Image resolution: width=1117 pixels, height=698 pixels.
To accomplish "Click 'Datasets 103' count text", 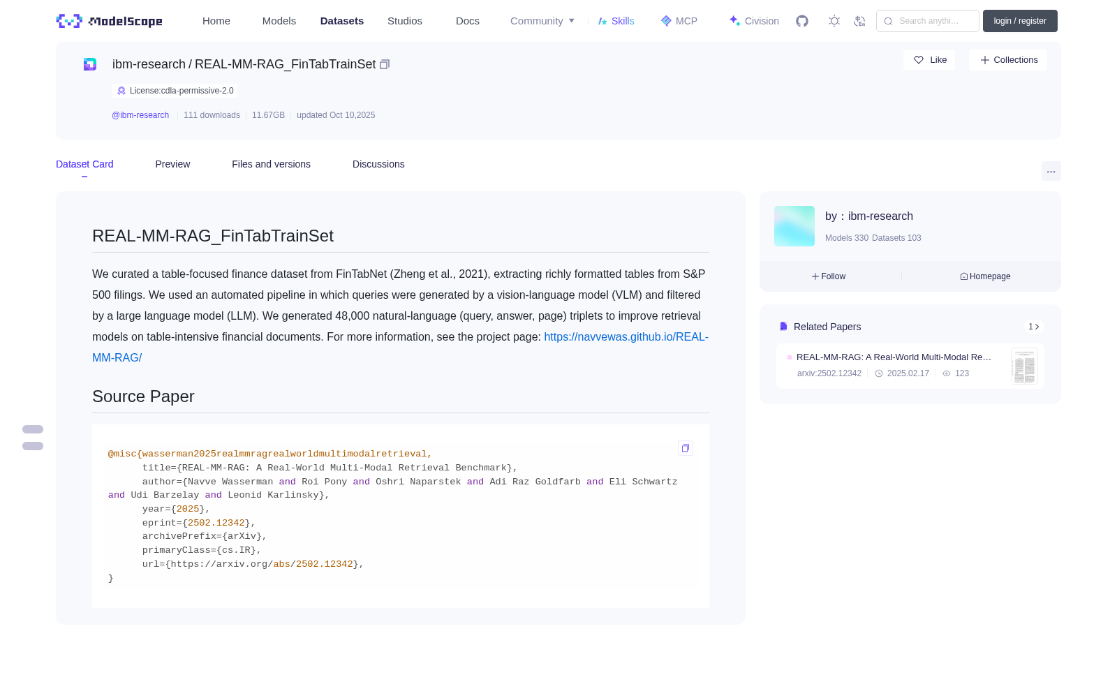I will [896, 238].
